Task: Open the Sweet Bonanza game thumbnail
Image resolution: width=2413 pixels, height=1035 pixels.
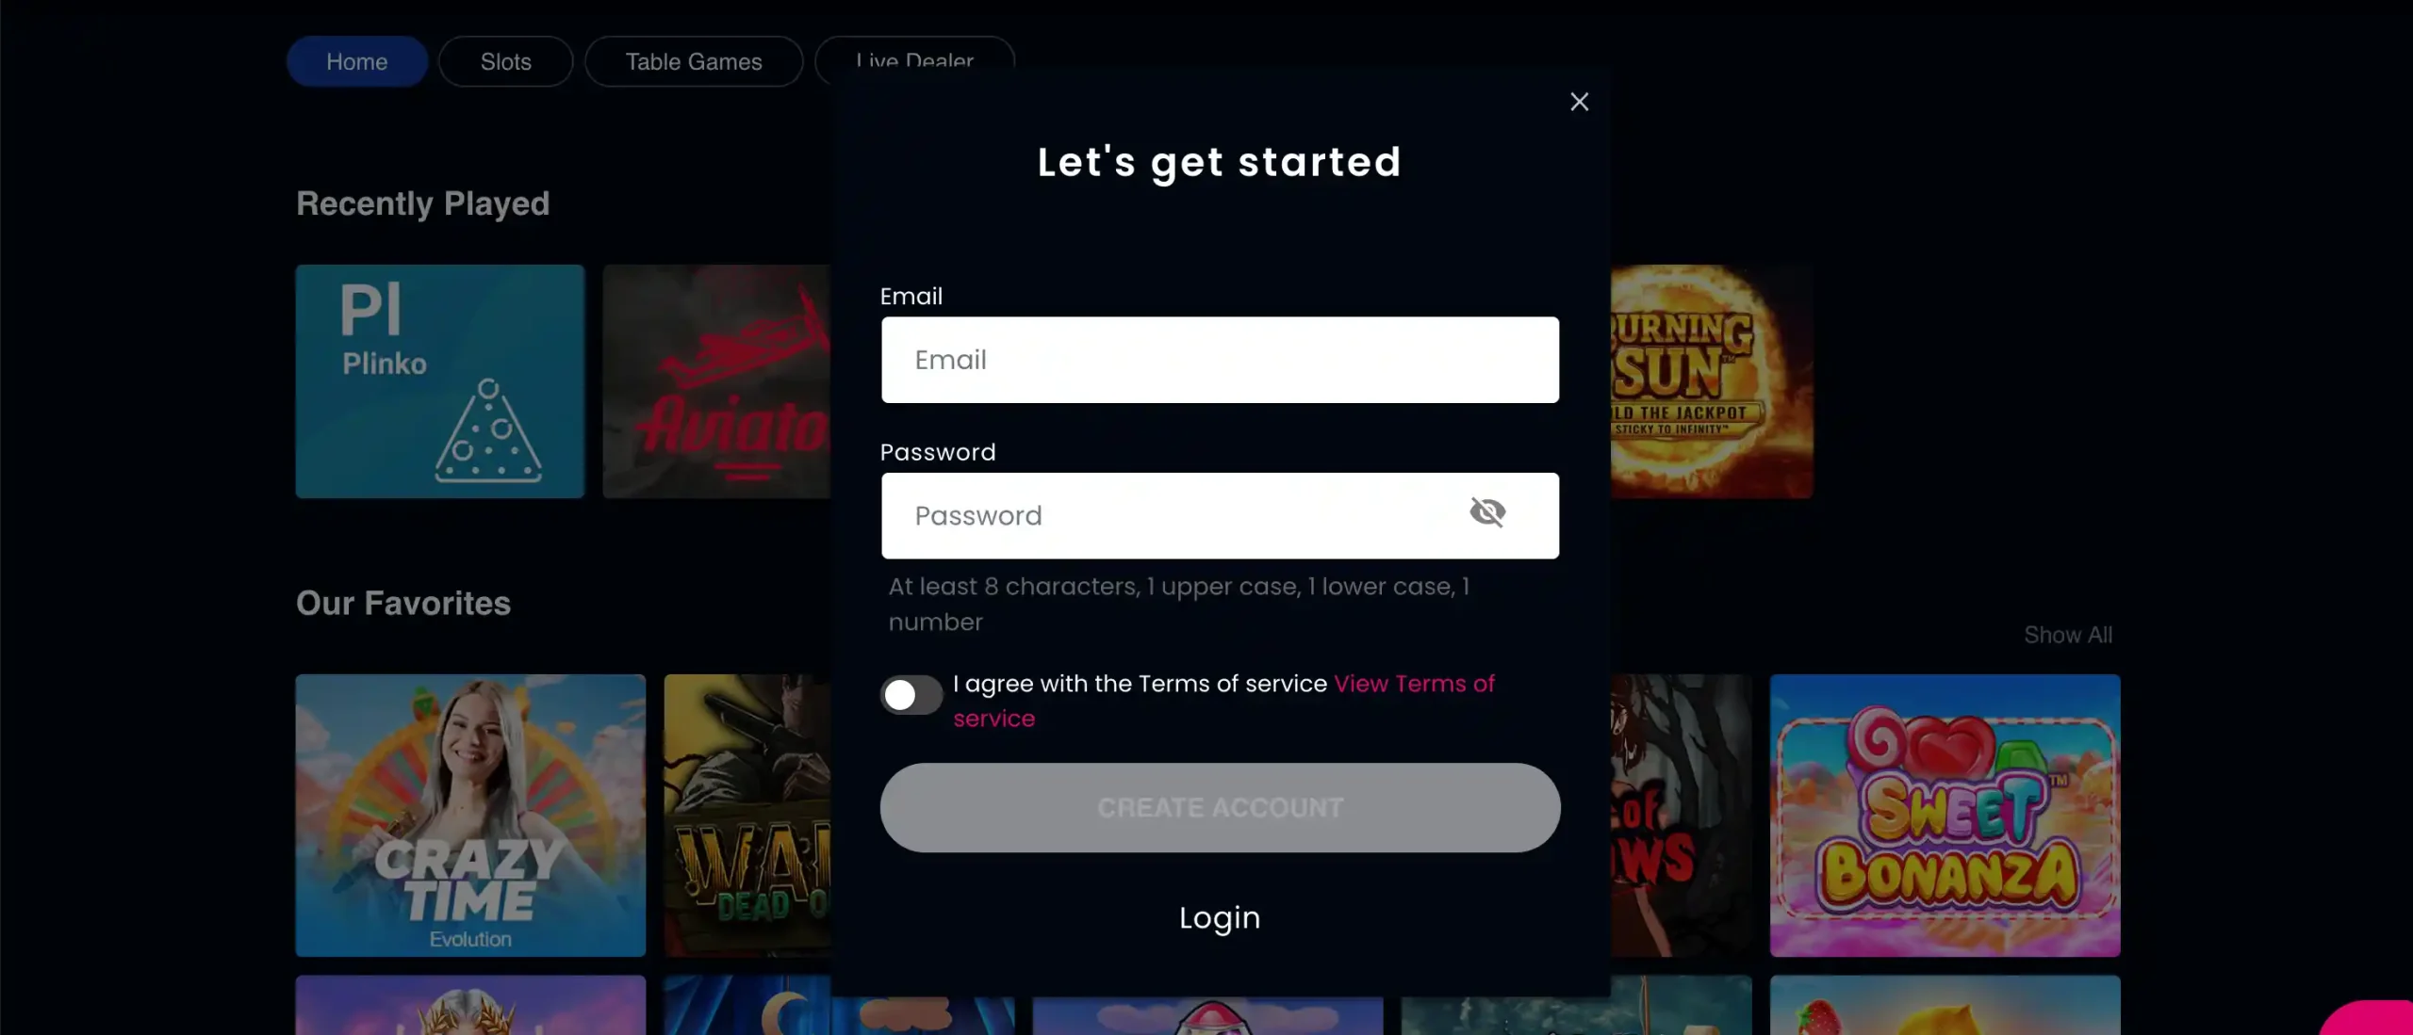Action: click(1945, 815)
